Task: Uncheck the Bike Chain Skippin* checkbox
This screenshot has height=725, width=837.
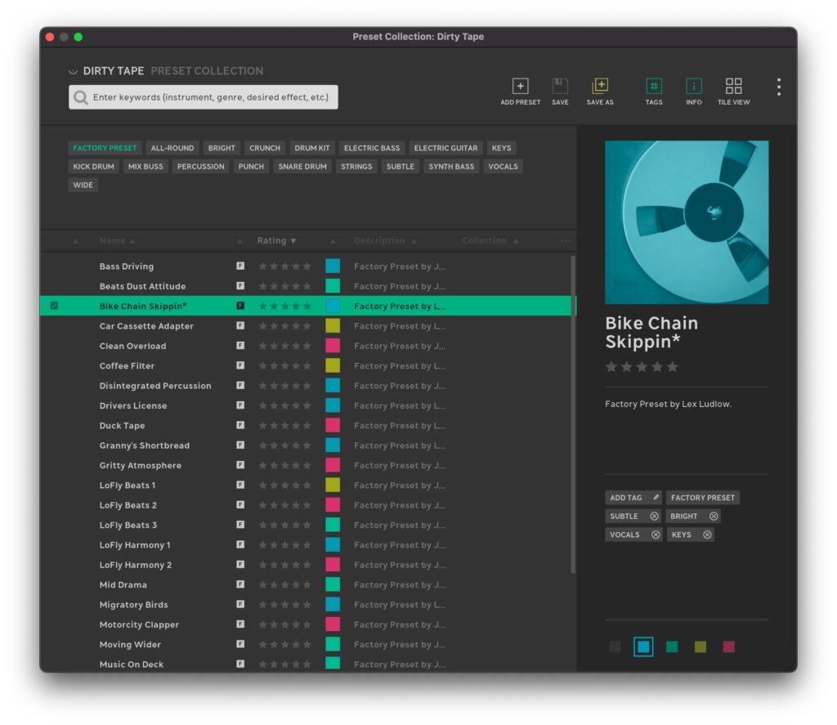Action: tap(55, 306)
